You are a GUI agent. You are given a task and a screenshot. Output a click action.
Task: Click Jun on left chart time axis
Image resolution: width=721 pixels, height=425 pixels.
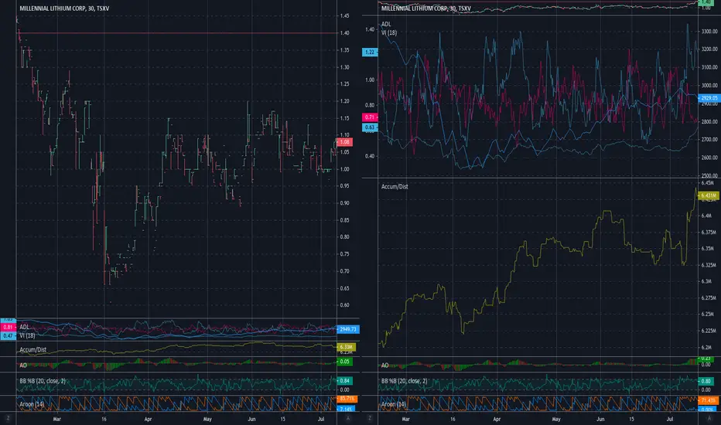click(251, 419)
